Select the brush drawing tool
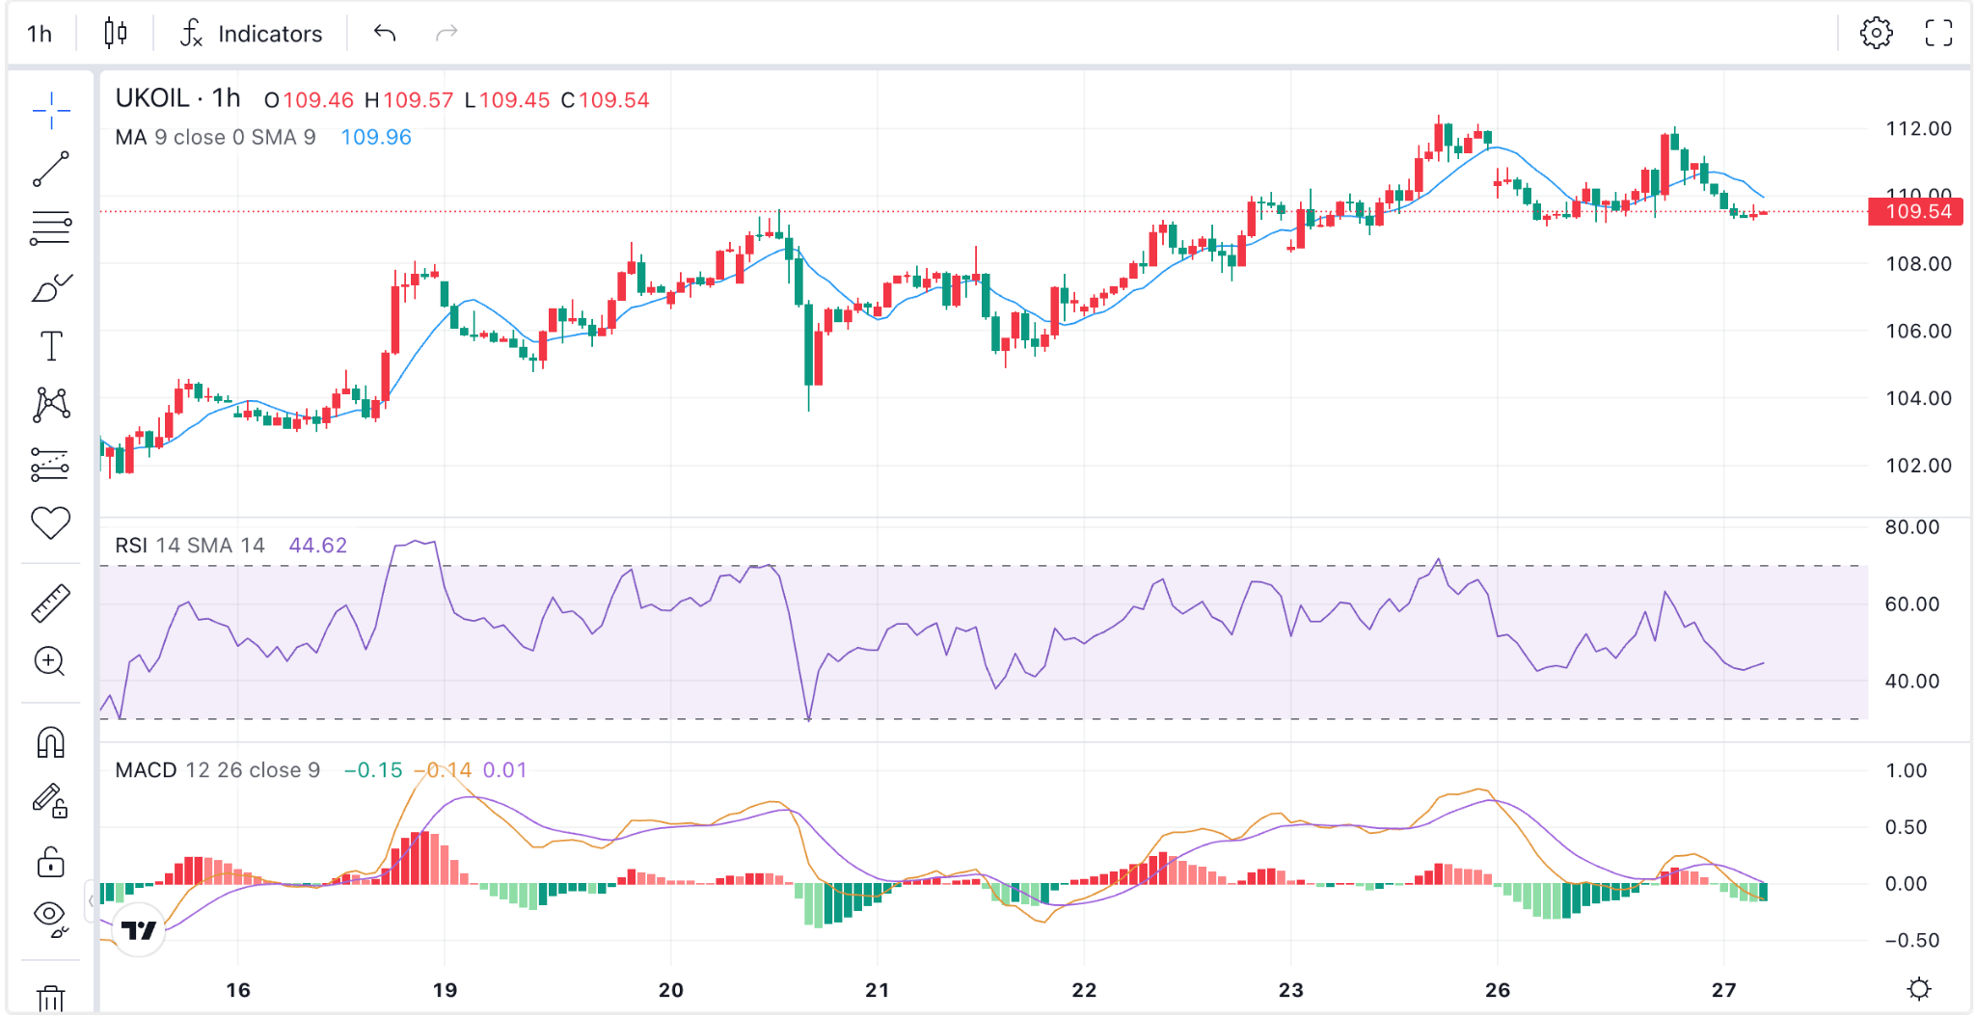The width and height of the screenshot is (1975, 1018). pos(51,287)
